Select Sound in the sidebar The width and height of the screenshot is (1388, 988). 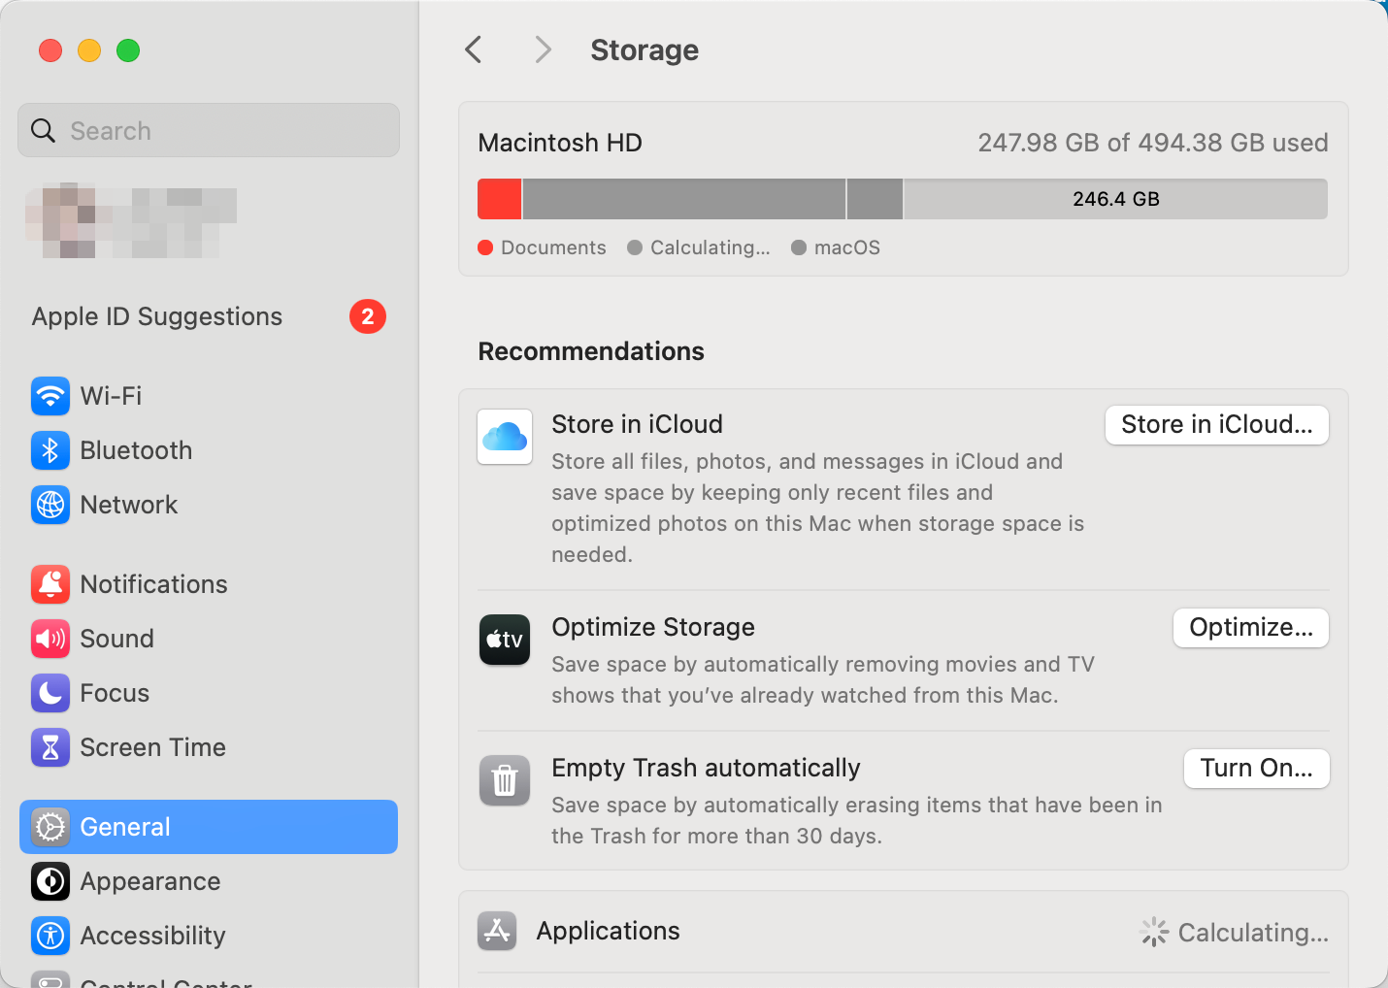(209, 639)
